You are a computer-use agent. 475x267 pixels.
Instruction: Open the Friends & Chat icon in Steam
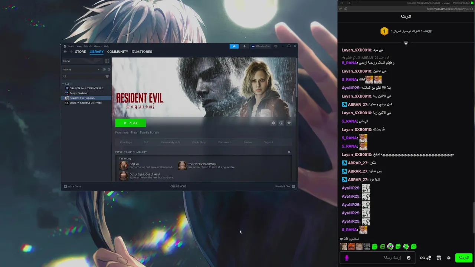coord(294,186)
